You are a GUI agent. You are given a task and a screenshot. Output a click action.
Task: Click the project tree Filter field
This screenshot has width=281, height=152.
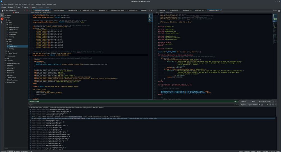[16, 149]
